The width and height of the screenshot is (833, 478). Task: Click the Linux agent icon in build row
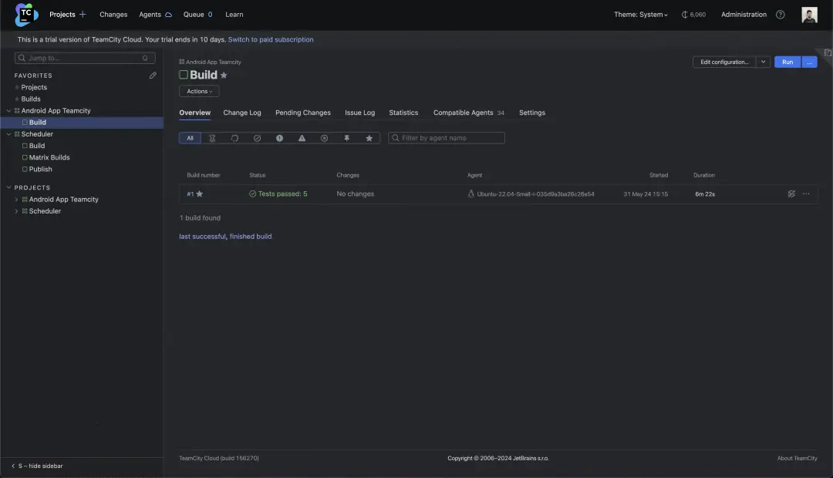click(x=470, y=194)
